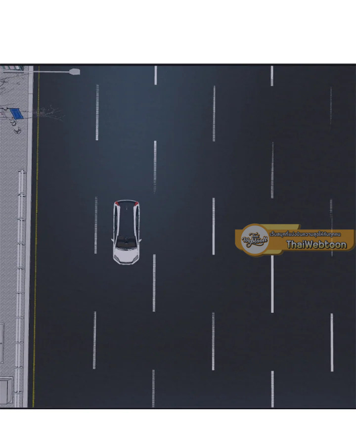Viewport: 356px width, 445px height.
Task: Click the lane dash directly ahead of car
Action: (154, 282)
